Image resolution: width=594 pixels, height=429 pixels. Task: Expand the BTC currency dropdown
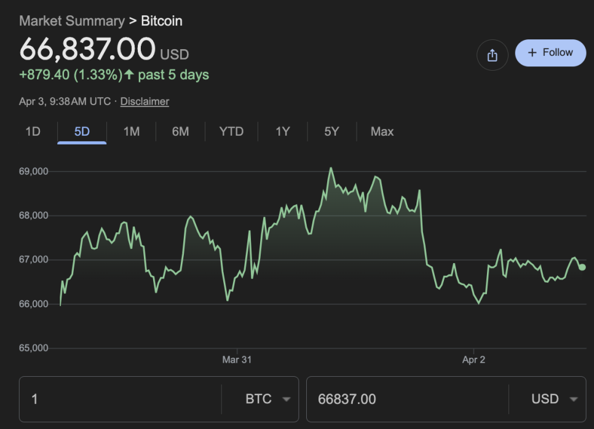[x=267, y=399]
